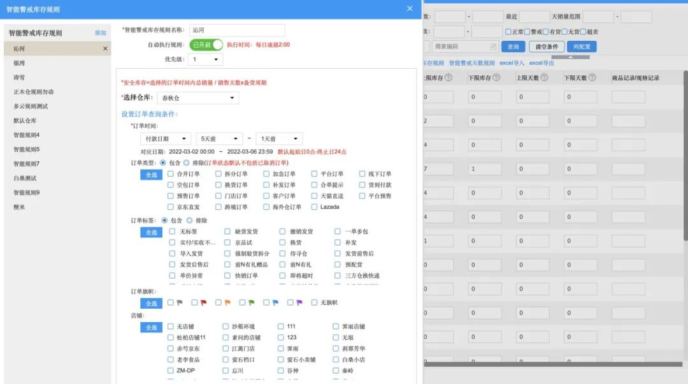Check the ZM-DP shop checkbox
Screen dimensions: 688x384
point(171,371)
